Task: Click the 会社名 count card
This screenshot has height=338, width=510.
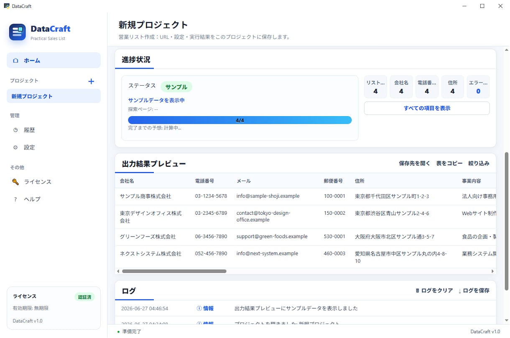Action: (401, 87)
